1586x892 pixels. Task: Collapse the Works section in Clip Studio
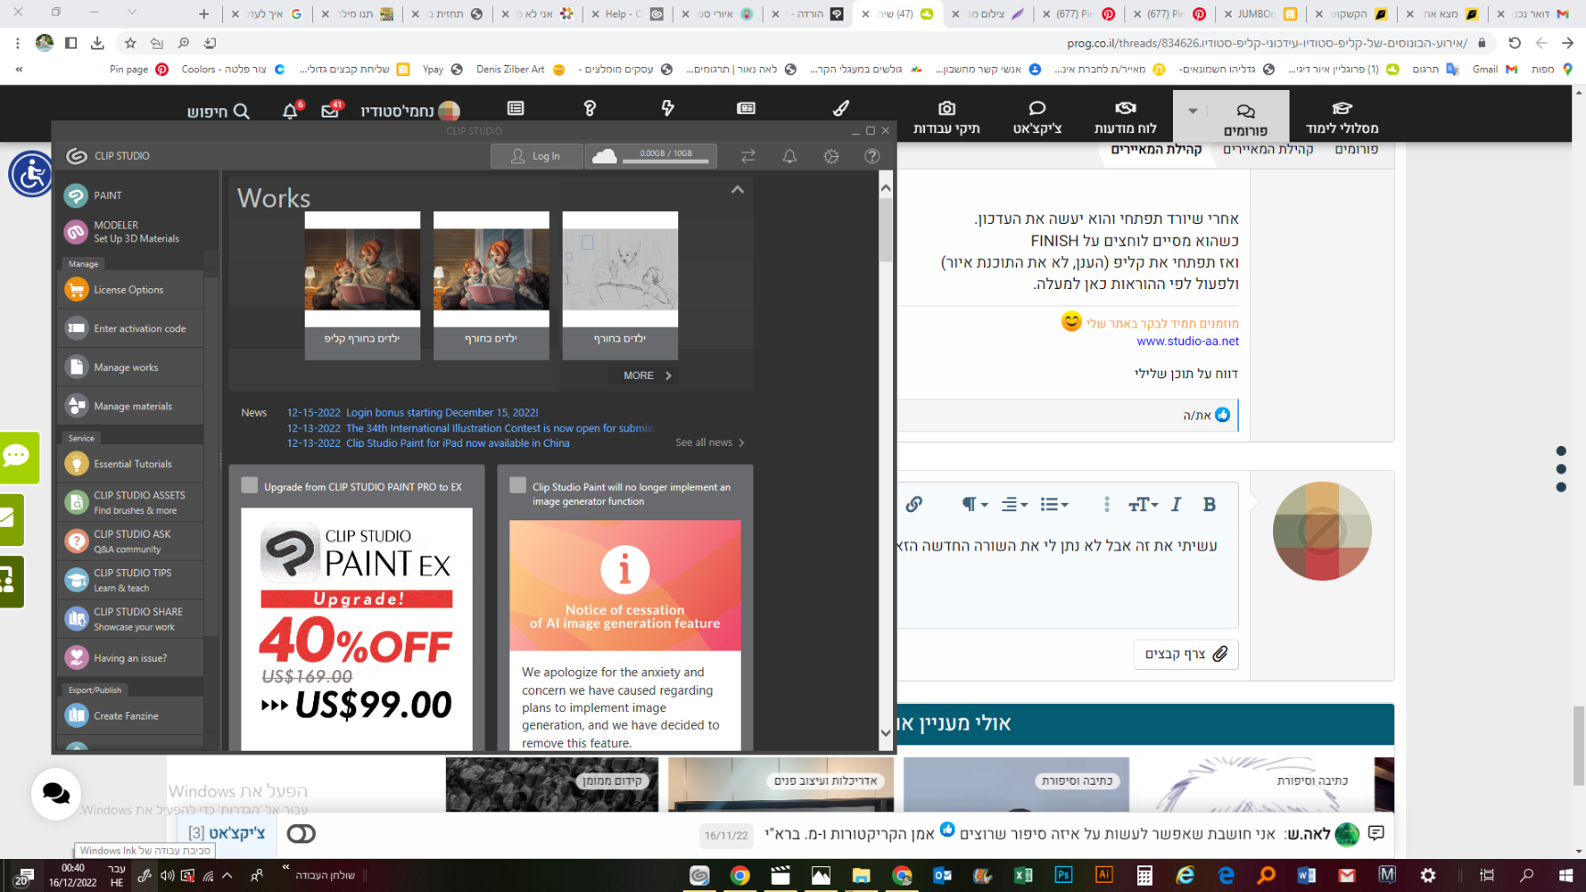click(x=737, y=190)
